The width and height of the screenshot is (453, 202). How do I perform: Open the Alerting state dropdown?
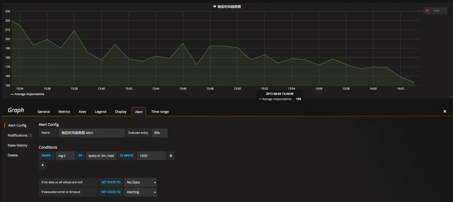(141, 192)
